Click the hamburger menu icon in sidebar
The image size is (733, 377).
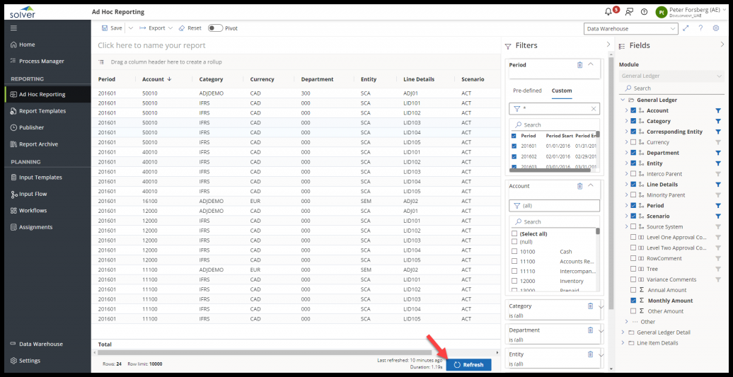(13, 28)
